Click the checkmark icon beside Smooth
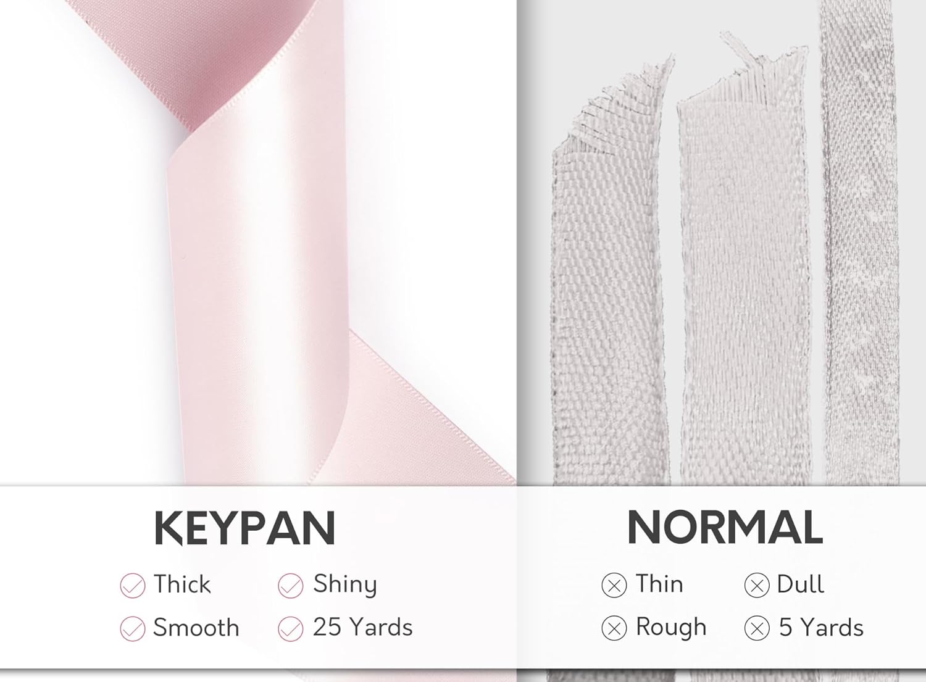Viewport: 926px width, 682px height. click(132, 628)
